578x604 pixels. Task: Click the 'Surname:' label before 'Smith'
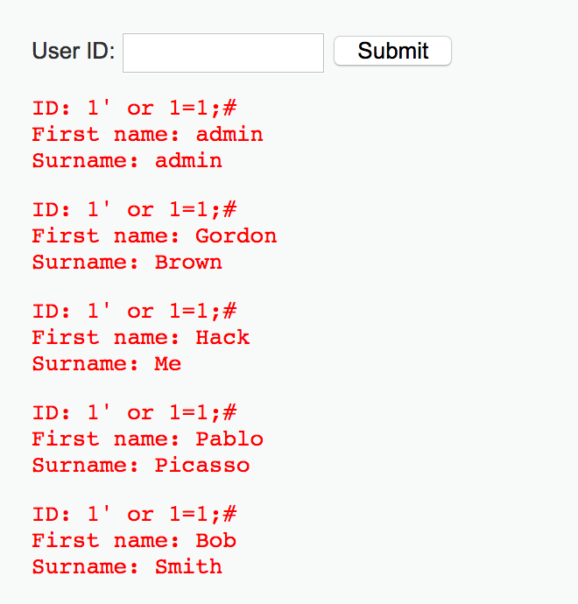tap(85, 567)
